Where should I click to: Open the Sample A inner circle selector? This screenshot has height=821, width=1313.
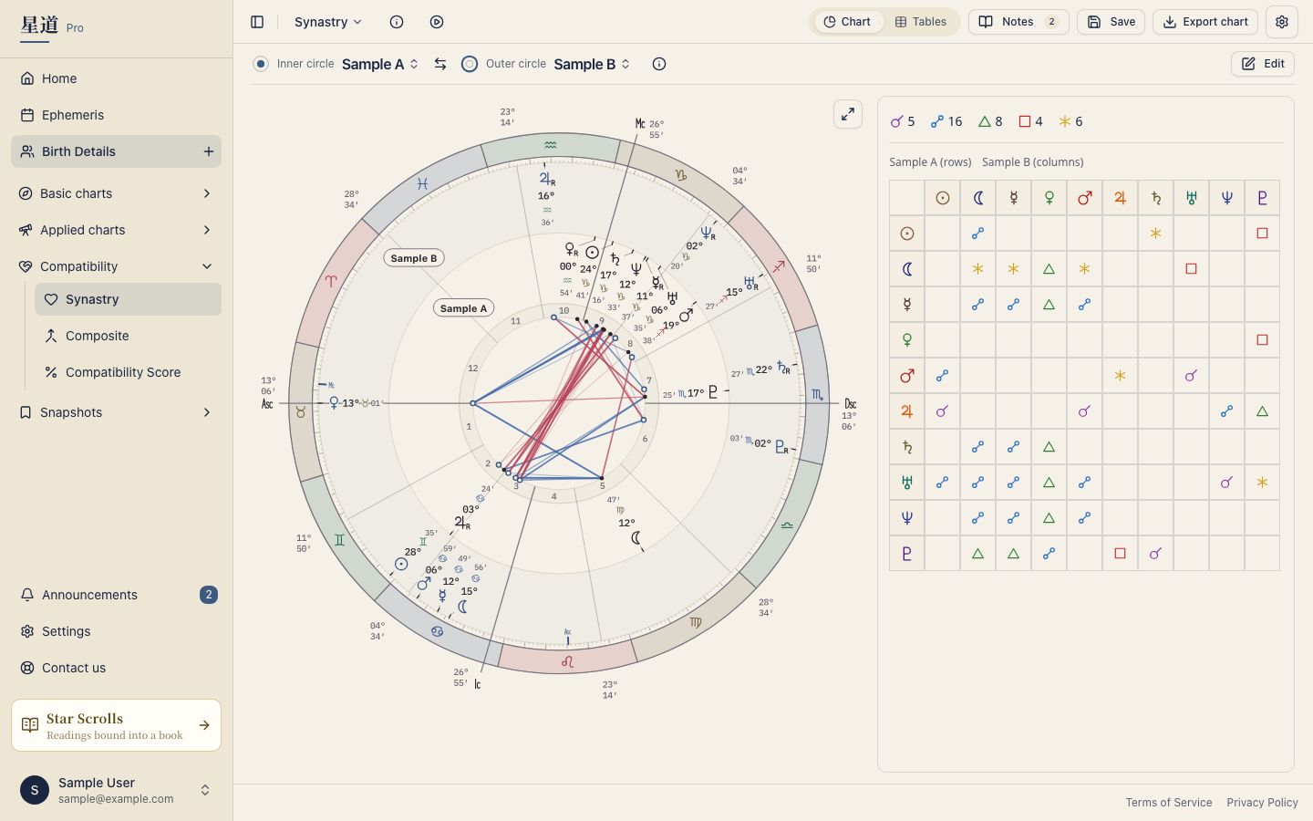click(x=380, y=64)
